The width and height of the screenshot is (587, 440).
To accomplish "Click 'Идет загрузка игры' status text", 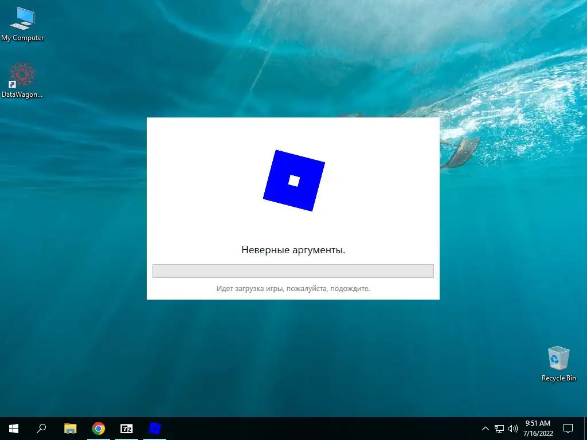I will tap(293, 289).
